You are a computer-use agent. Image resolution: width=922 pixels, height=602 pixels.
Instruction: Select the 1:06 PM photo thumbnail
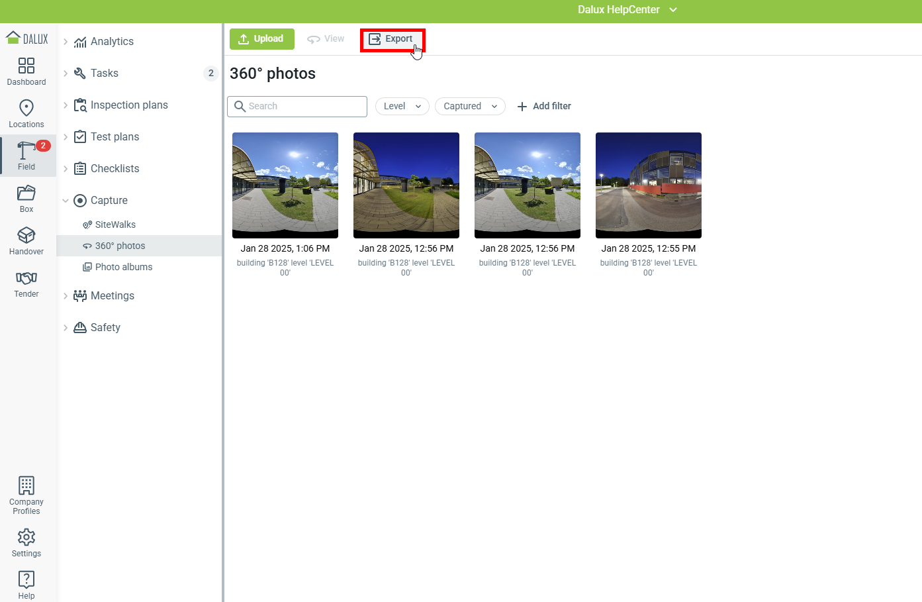285,185
